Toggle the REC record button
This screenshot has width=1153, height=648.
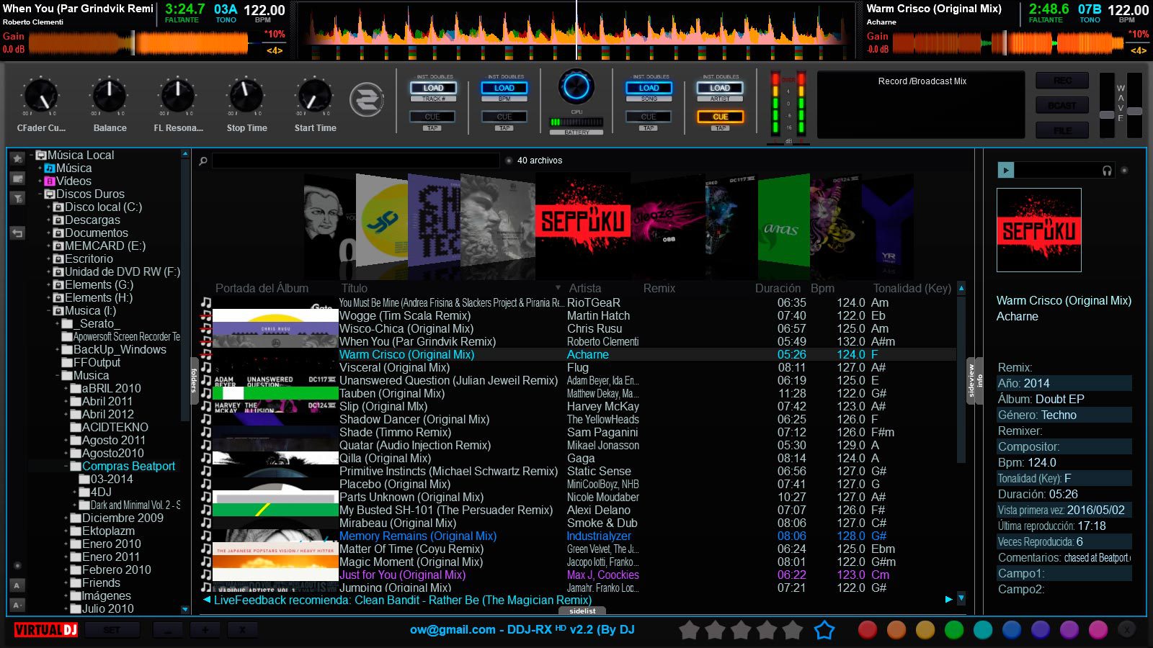pos(1062,81)
